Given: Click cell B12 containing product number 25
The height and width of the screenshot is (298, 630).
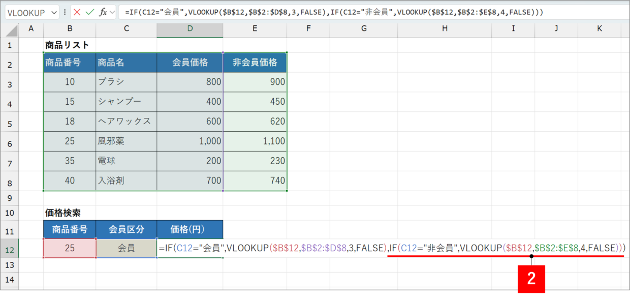Looking at the screenshot, I should (70, 249).
